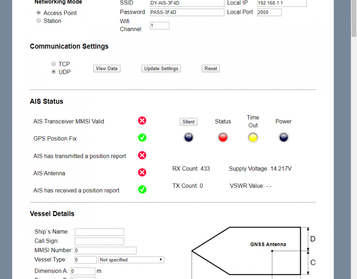This screenshot has height=279, width=357.
Task: Click the yellow Time Out indicator LED
Action: [x=253, y=138]
